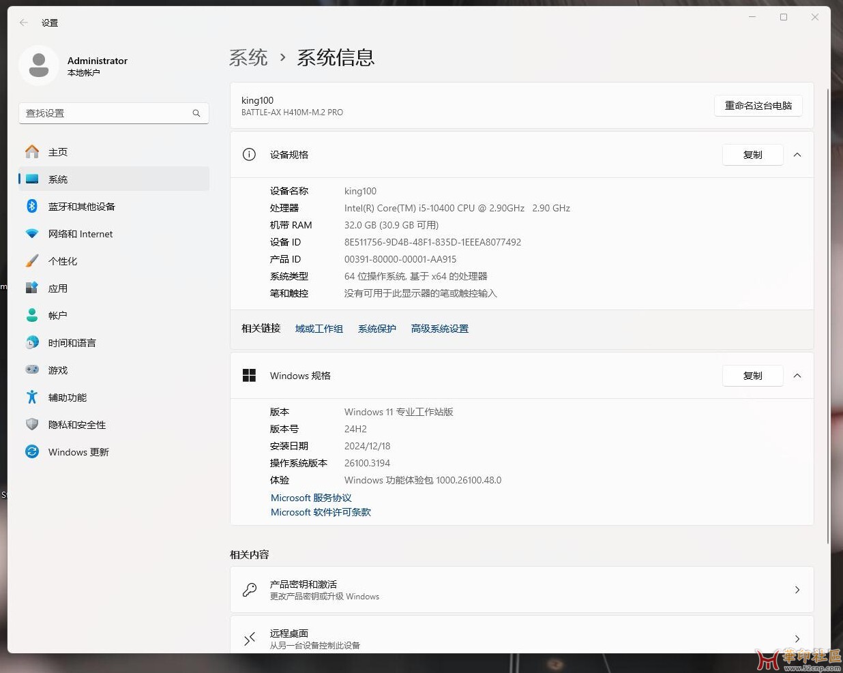Open the Microsoft 服务协议 link
The width and height of the screenshot is (843, 673).
point(311,498)
